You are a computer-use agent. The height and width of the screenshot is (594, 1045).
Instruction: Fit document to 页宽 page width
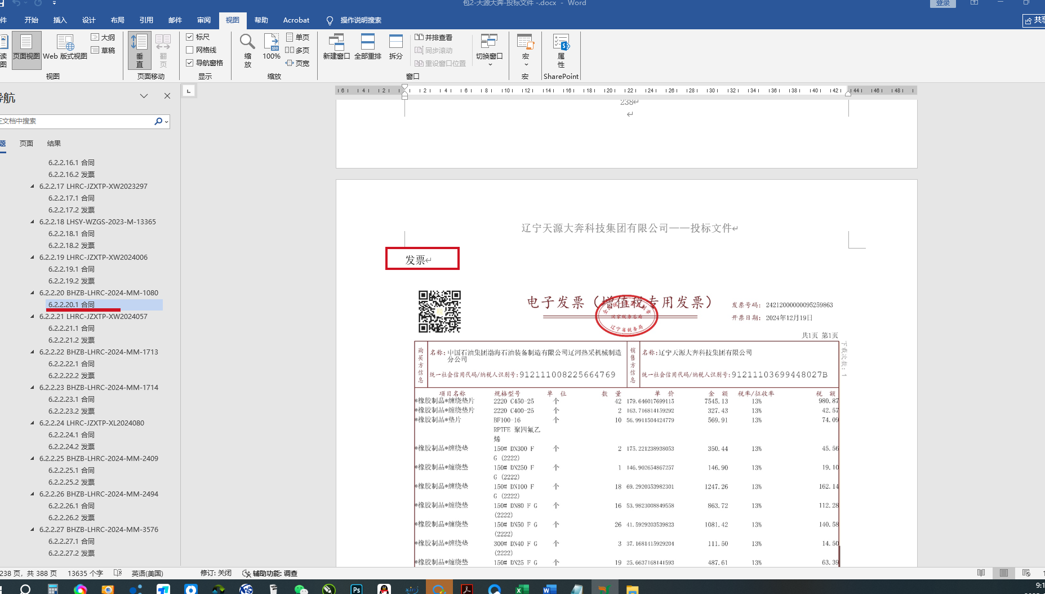click(297, 63)
